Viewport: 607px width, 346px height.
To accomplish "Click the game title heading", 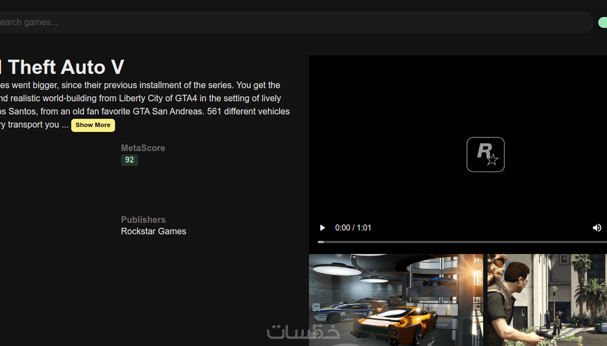I will 62,67.
